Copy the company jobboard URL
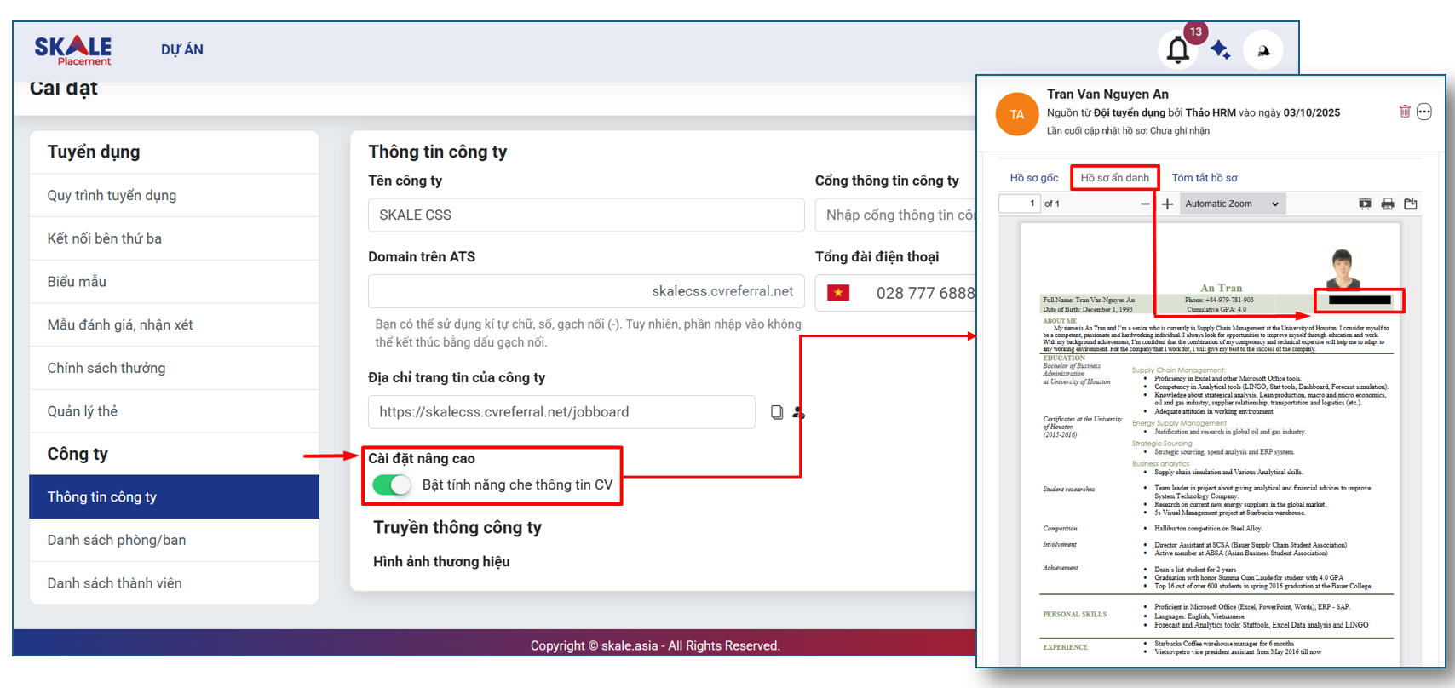Screen dimensions: 1455x688 777,412
